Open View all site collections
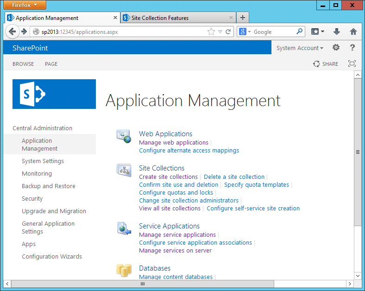 tap(170, 209)
